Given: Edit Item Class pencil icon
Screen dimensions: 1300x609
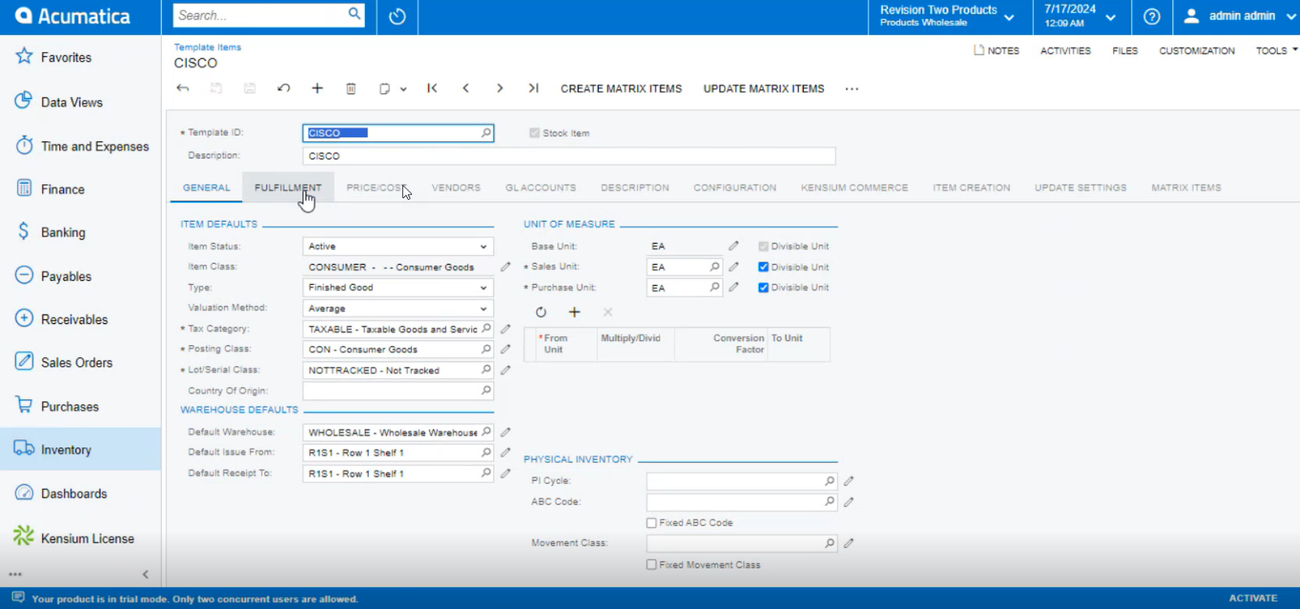Looking at the screenshot, I should 505,266.
